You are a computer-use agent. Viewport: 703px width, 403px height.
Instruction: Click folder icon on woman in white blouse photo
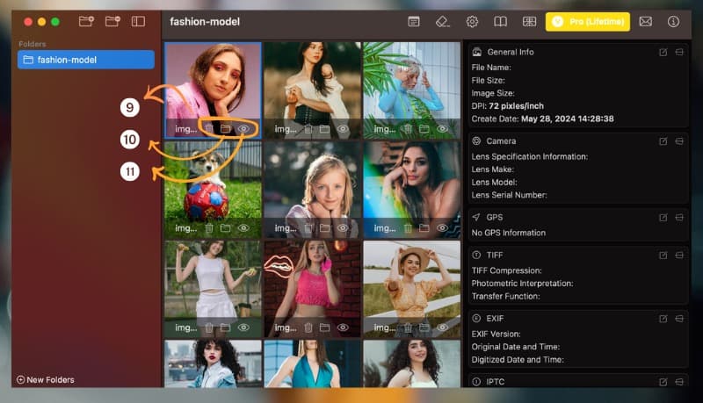(325, 129)
